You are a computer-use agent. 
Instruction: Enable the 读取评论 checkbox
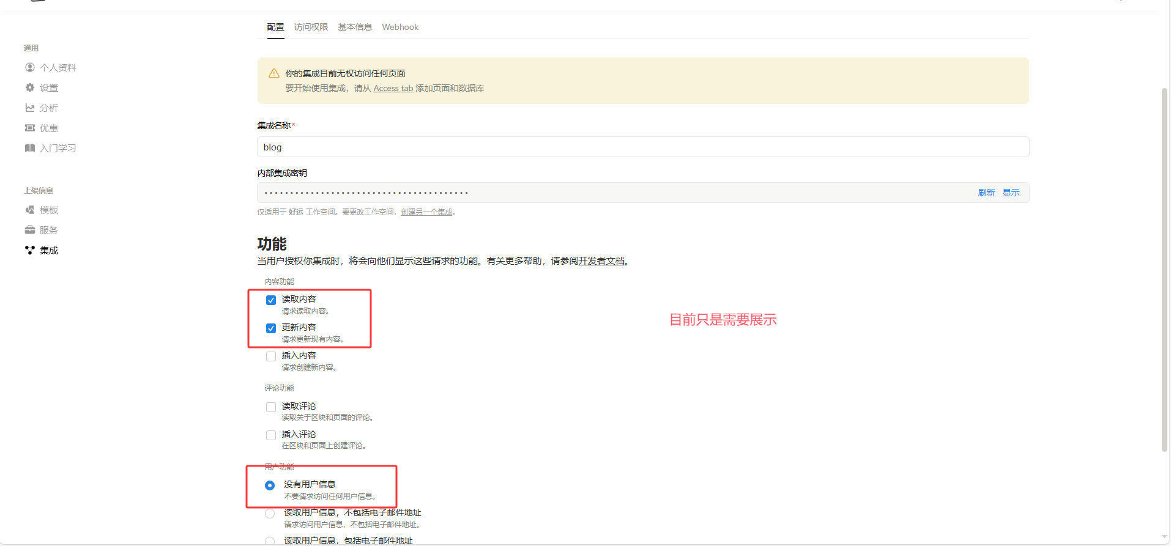pos(271,407)
